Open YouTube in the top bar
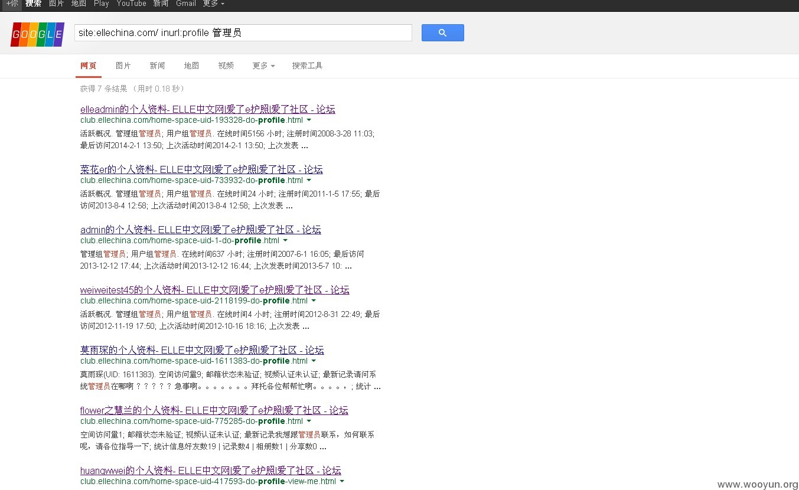 click(131, 4)
